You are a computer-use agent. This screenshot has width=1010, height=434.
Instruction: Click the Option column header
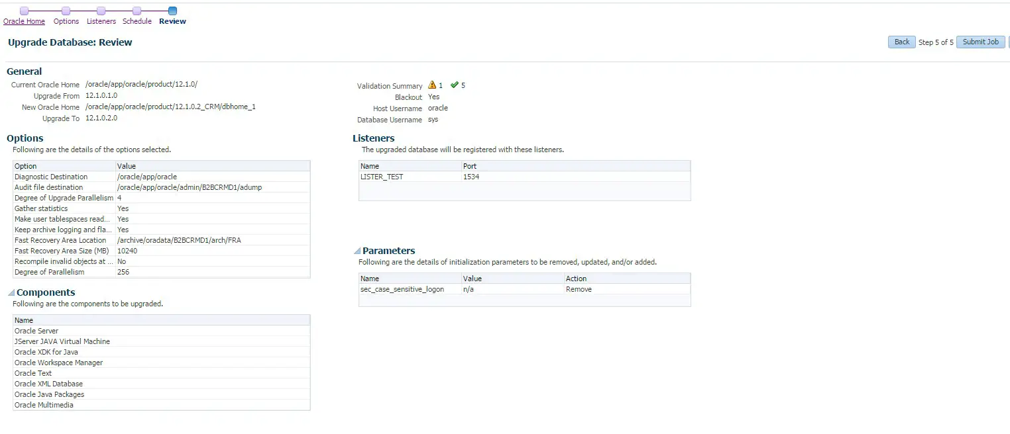click(x=64, y=166)
